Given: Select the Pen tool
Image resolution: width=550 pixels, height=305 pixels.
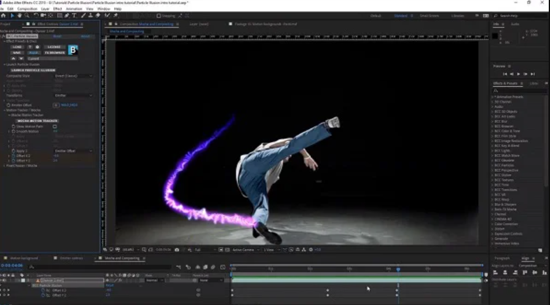Looking at the screenshot, I should coord(66,16).
